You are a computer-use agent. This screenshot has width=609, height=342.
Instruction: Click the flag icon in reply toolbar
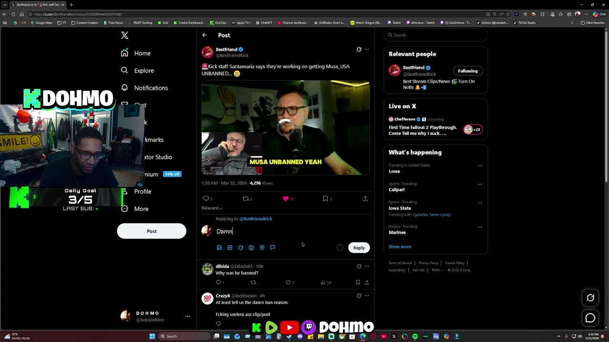(273, 247)
